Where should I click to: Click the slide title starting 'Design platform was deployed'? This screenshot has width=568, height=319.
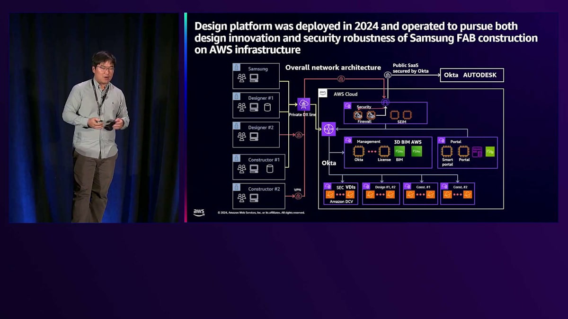pos(366,37)
